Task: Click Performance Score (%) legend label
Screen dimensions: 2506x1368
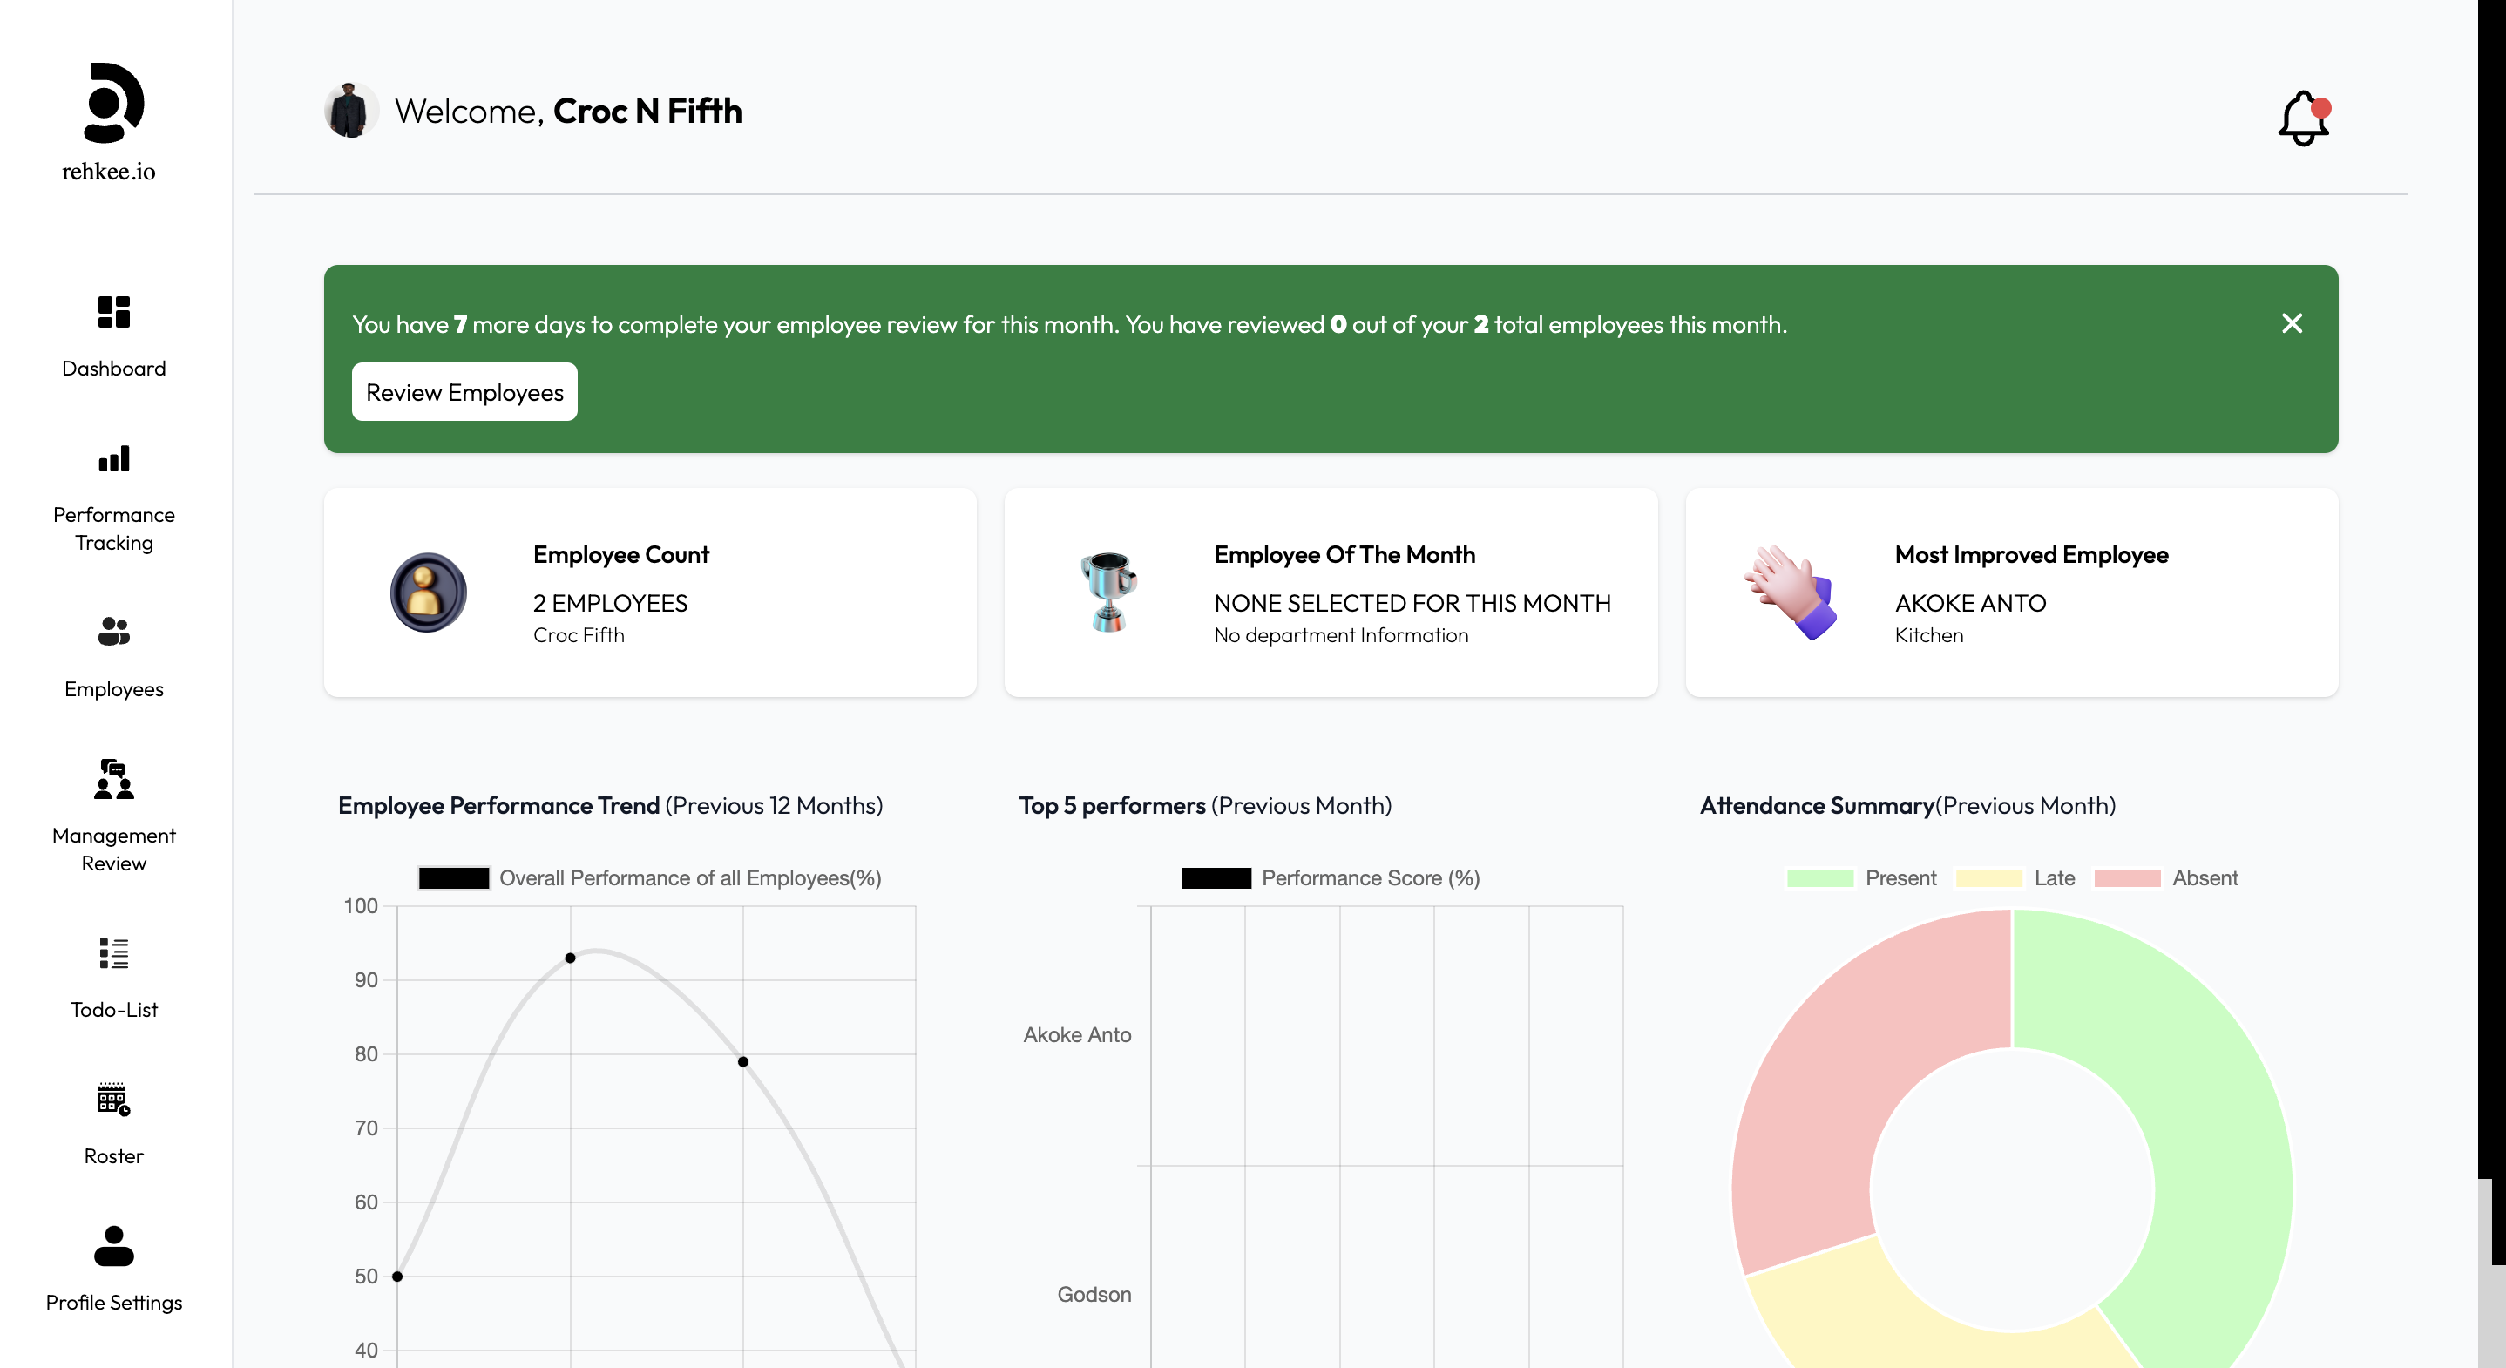Action: coord(1371,877)
